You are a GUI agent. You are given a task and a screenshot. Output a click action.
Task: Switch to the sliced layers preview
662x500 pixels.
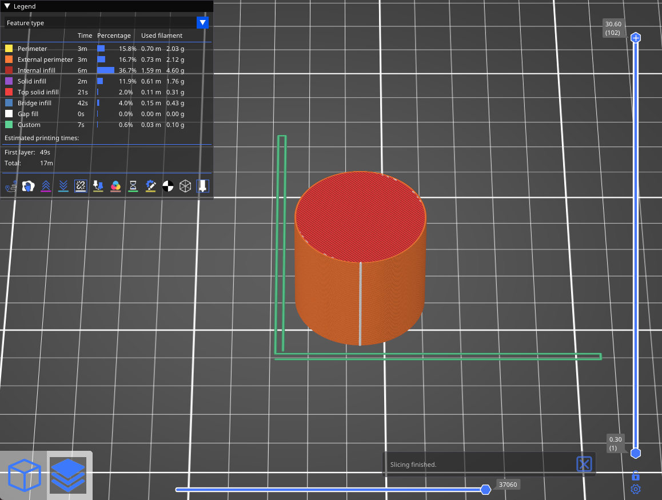[68, 475]
